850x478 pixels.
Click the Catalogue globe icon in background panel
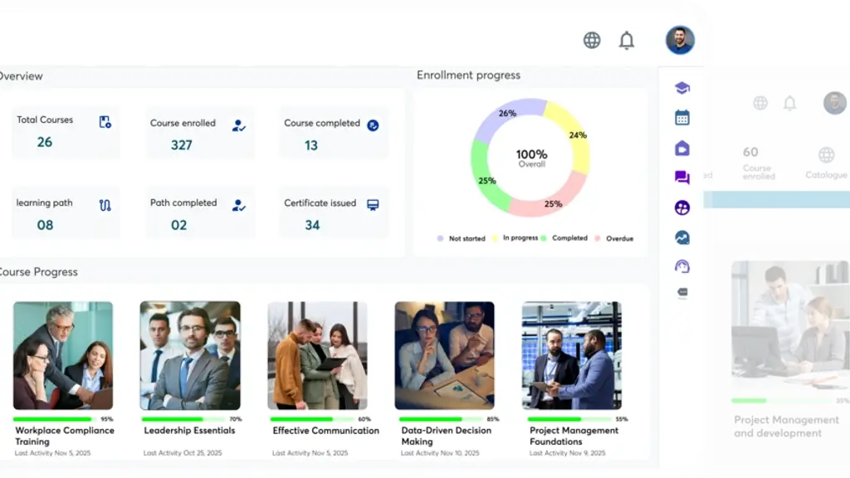click(x=826, y=155)
